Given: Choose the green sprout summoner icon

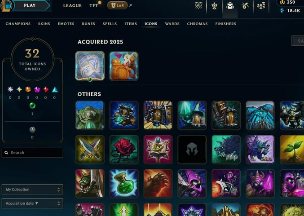Looking at the screenshot, I should (292, 150).
